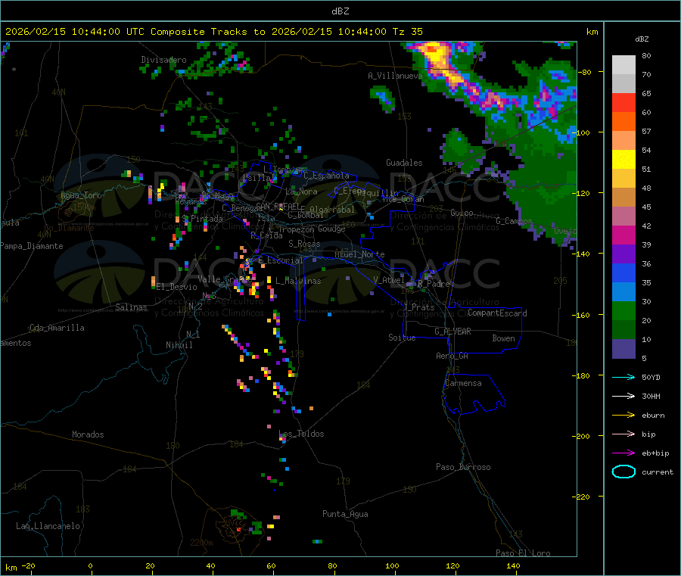Select the purple 39-36 dBZ swatch
The height and width of the screenshot is (576, 681).
tap(623, 254)
